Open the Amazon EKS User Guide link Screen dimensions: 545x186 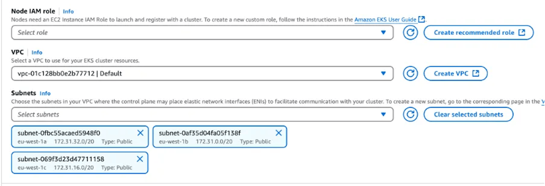(385, 20)
